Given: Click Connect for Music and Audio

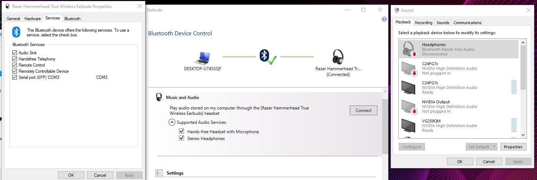Looking at the screenshot, I should tap(363, 110).
